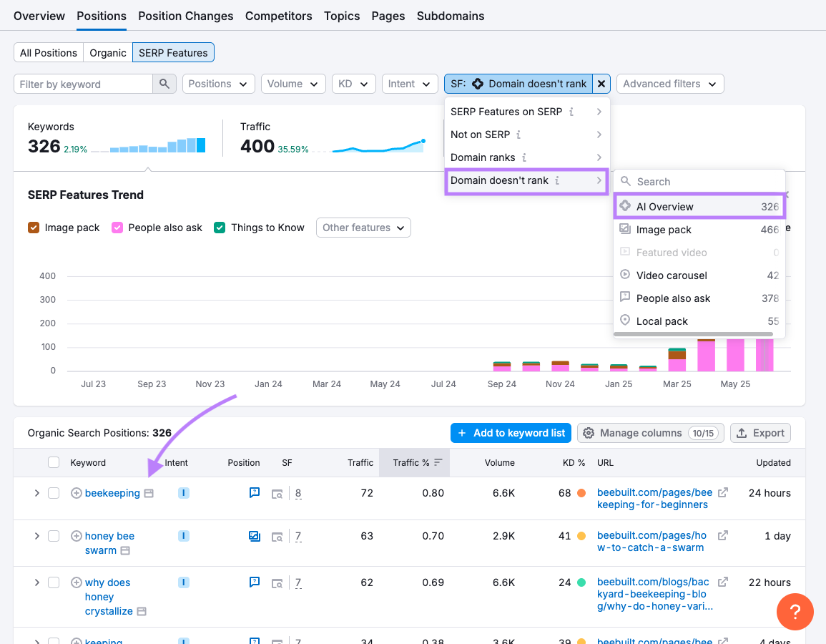Switch to the Competitors tab
The height and width of the screenshot is (644, 826).
click(x=278, y=16)
